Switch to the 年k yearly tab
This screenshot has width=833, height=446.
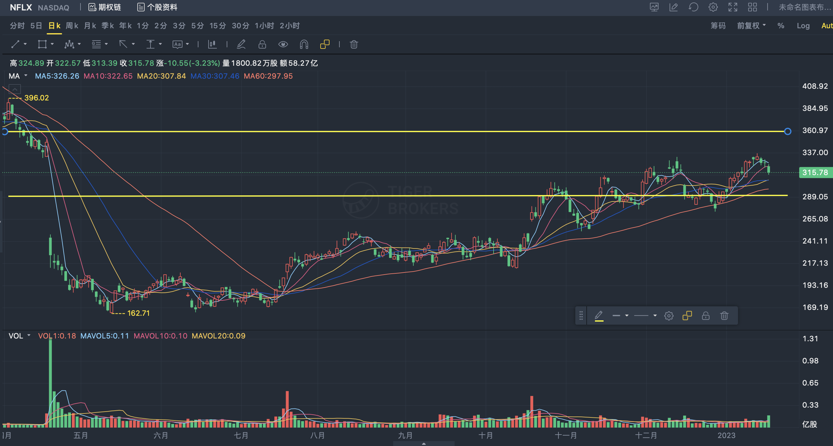click(x=125, y=25)
